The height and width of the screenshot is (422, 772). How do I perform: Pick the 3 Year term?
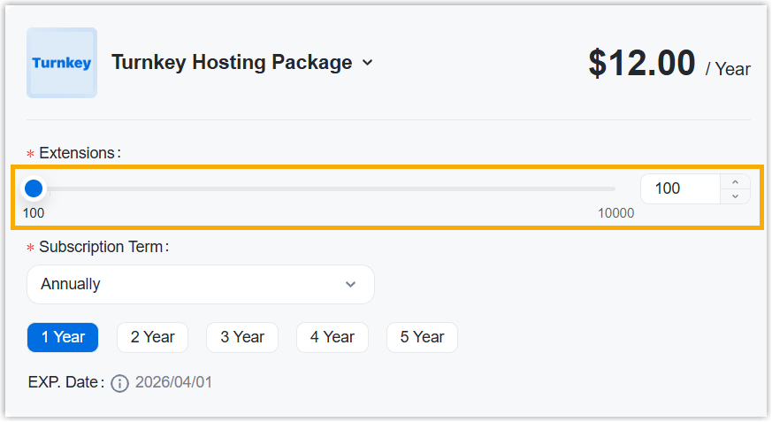242,337
